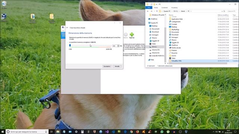Image resolution: width=239 pixels, height=134 pixels.
Task: Open the Home ribbon tab in Explorer
Action: (156, 7)
